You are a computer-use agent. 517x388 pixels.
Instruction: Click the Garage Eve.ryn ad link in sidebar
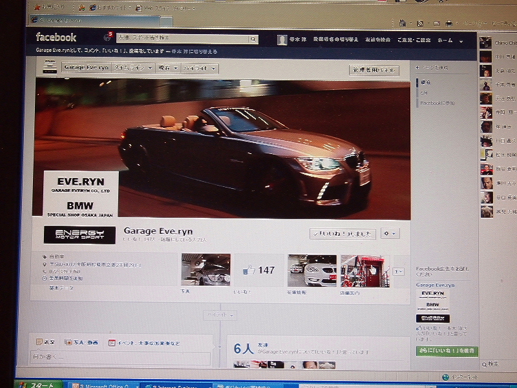tap(435, 285)
